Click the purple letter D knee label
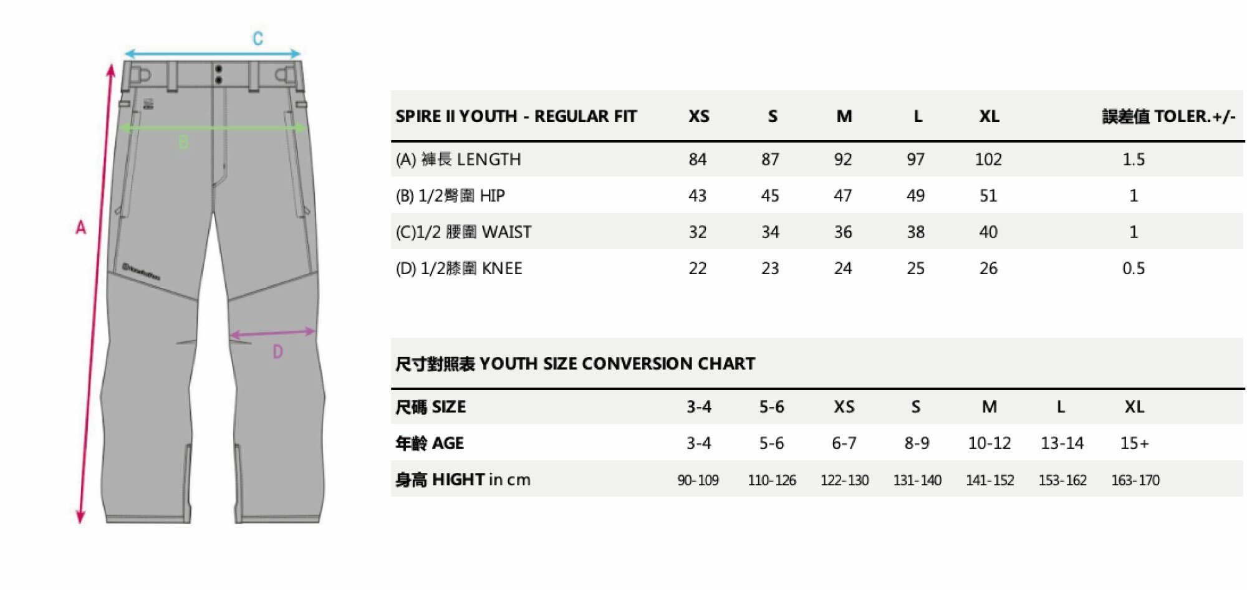This screenshot has width=1247, height=590. tap(277, 352)
